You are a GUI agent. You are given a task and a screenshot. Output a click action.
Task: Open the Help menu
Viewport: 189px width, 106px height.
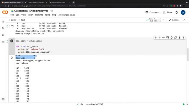54,15
